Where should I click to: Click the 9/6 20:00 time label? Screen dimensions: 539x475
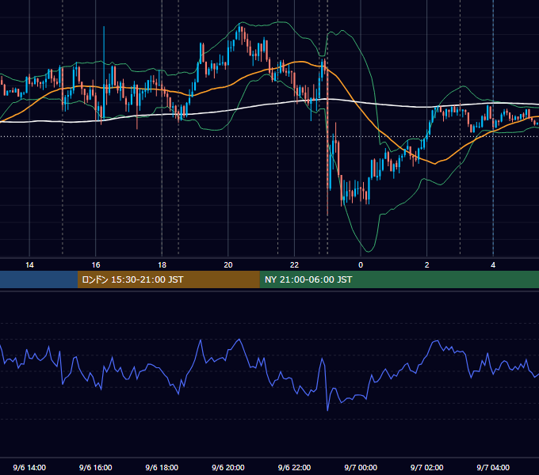point(228,467)
